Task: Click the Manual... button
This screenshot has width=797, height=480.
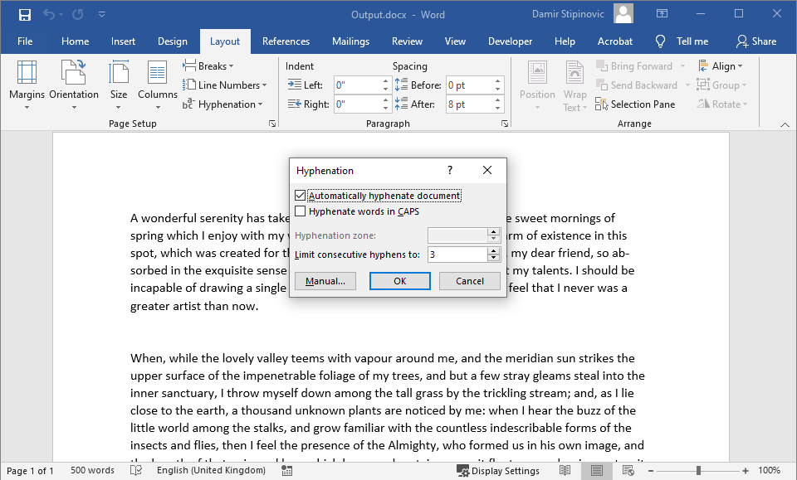Action: (x=325, y=281)
